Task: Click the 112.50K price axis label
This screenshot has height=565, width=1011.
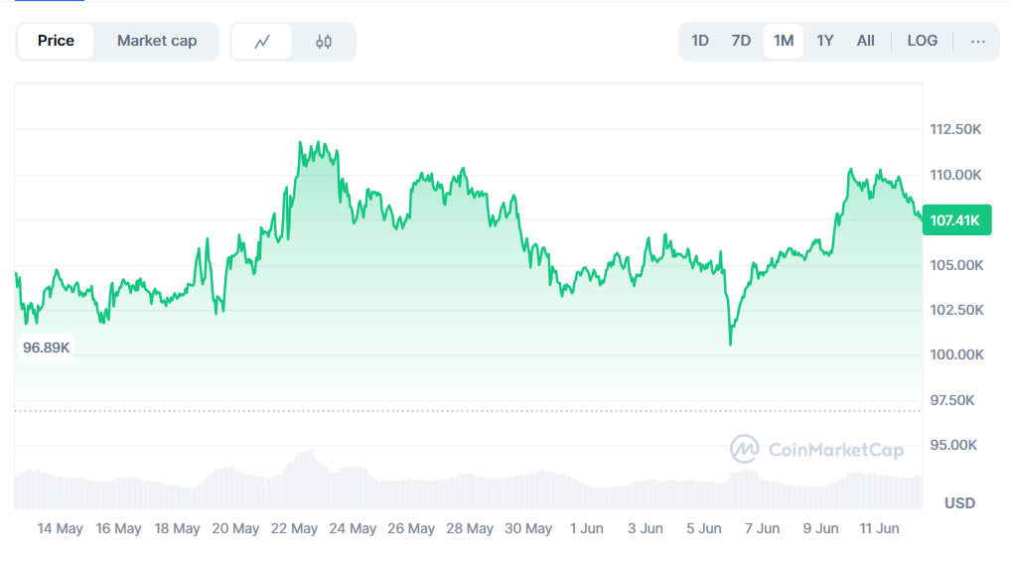Action: click(956, 130)
